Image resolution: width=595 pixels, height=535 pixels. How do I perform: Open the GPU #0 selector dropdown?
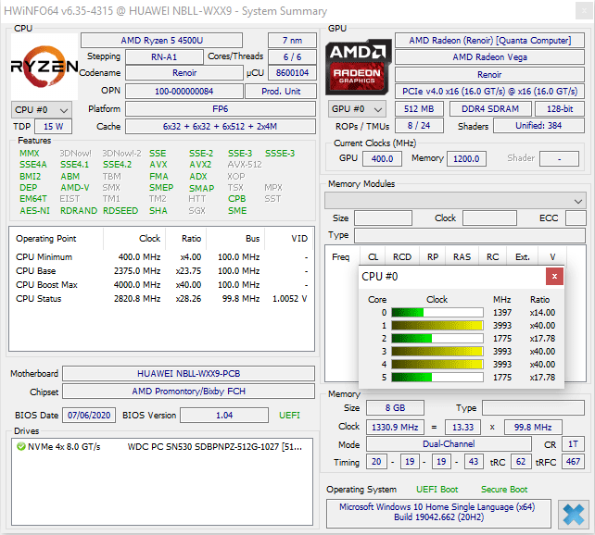(357, 109)
